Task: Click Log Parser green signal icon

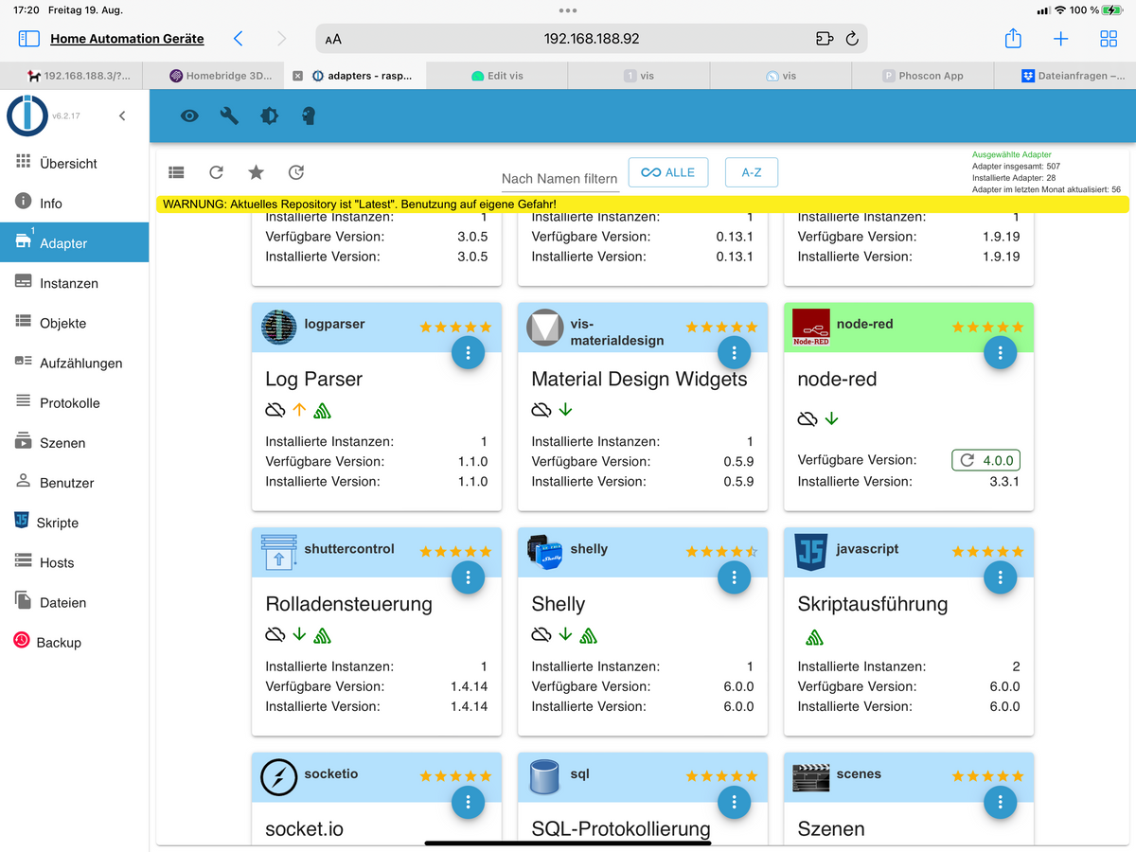Action: pos(322,411)
